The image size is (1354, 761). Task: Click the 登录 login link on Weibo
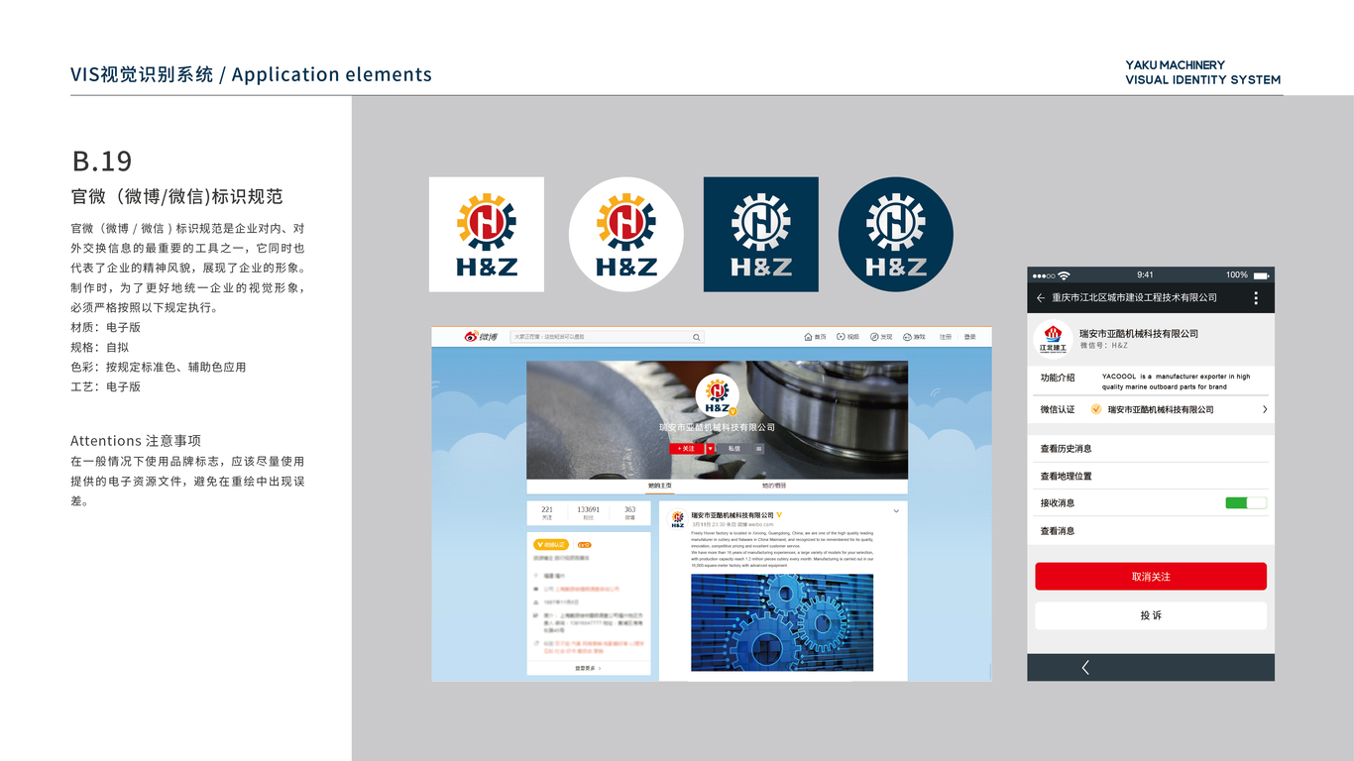[970, 337]
